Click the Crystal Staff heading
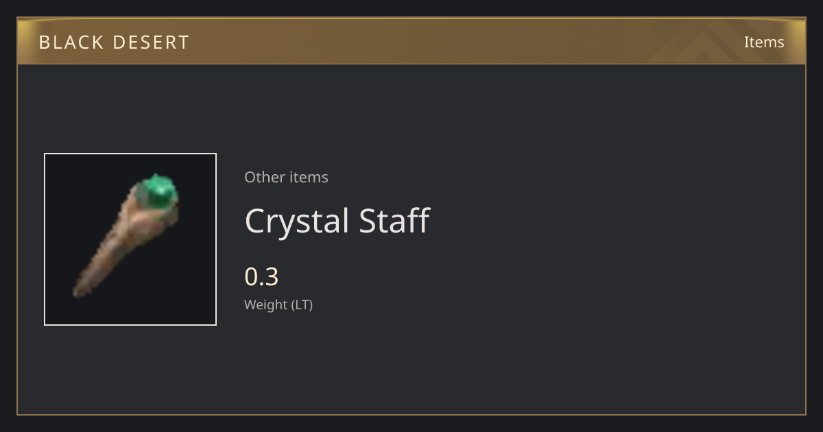Image resolution: width=823 pixels, height=432 pixels. pos(337,221)
